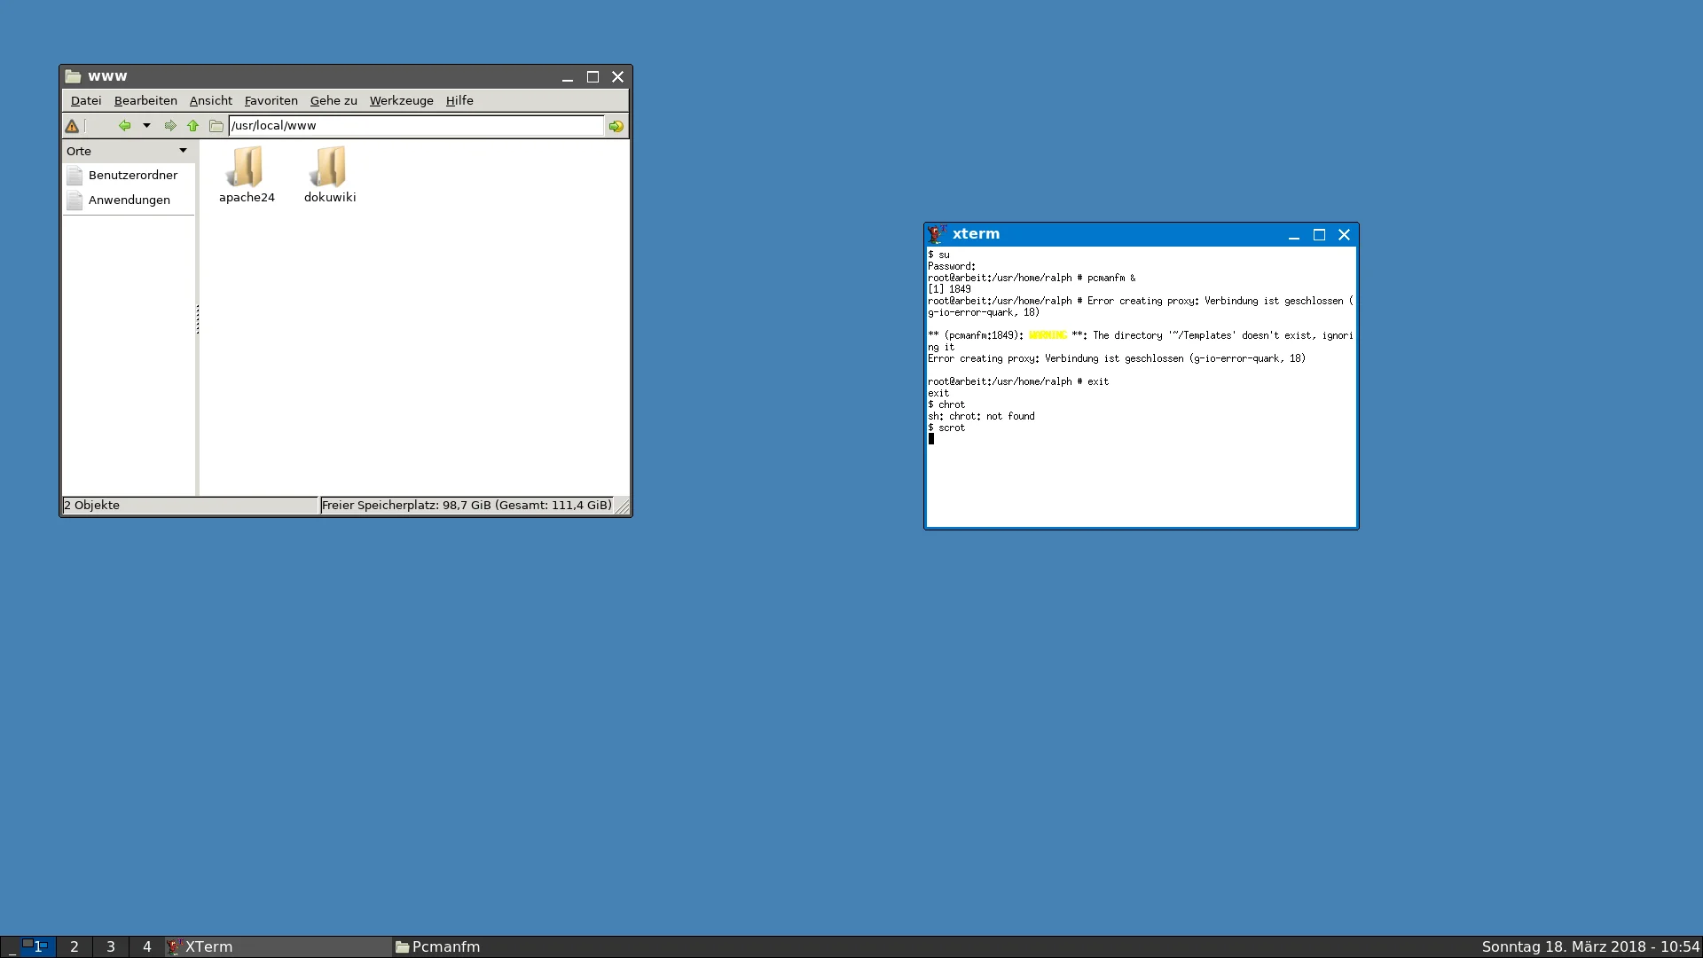Go to parent folder with up arrow

[x=193, y=126]
